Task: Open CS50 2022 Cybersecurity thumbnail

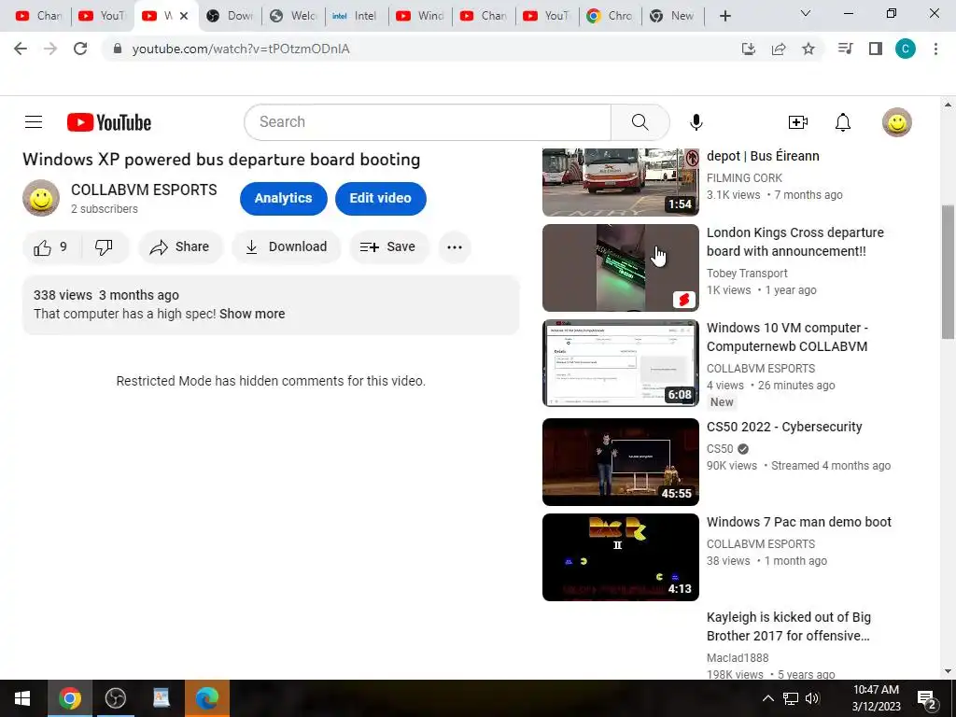Action: [x=621, y=461]
